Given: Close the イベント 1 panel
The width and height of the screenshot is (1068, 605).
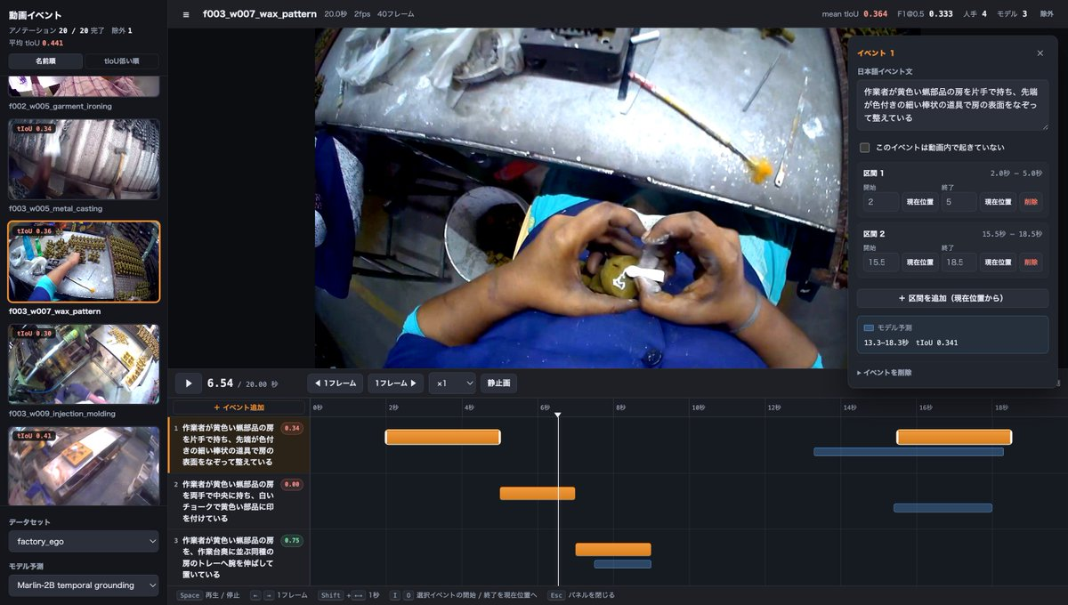Looking at the screenshot, I should tap(1040, 53).
